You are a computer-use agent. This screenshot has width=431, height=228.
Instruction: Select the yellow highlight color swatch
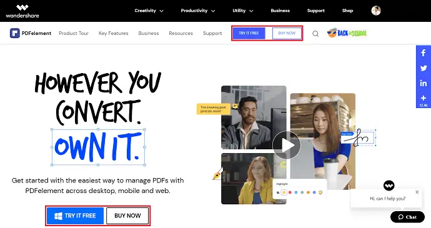[284, 192]
